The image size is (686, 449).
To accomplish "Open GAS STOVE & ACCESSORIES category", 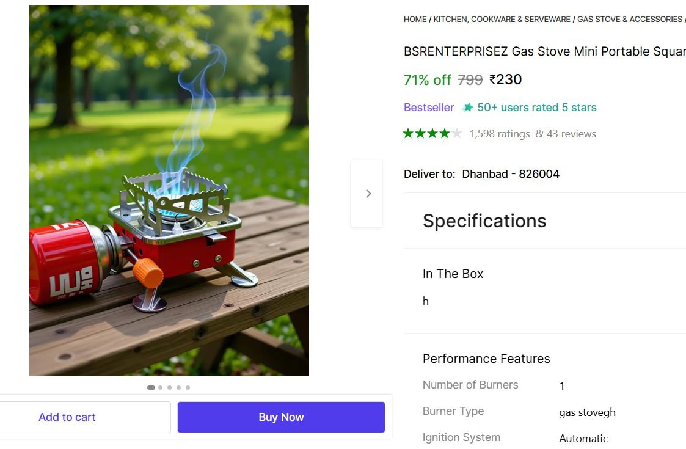I will [629, 19].
